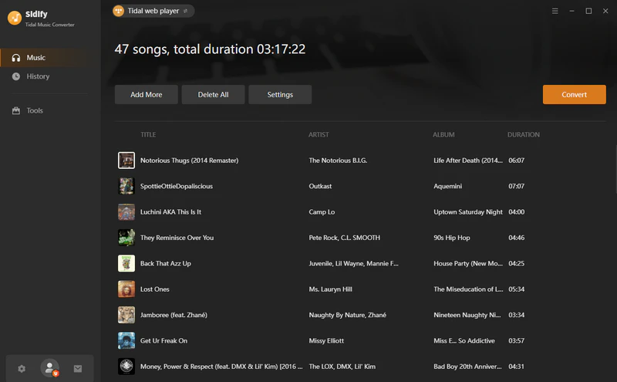This screenshot has width=617, height=382.
Task: Open the Music section headphones icon
Action: pos(15,58)
